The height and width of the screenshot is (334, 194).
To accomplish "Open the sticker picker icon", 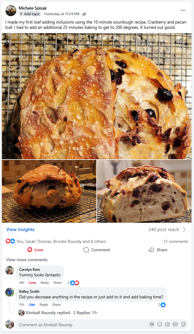I will (183, 324).
